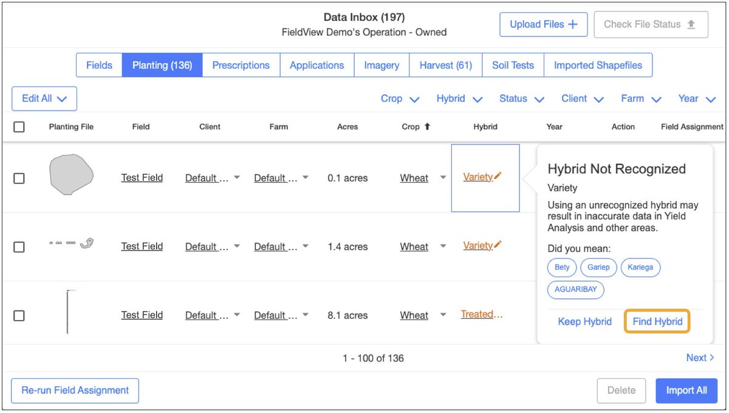Go to the Applications tab
Viewport: 729px width, 413px height.
(317, 65)
